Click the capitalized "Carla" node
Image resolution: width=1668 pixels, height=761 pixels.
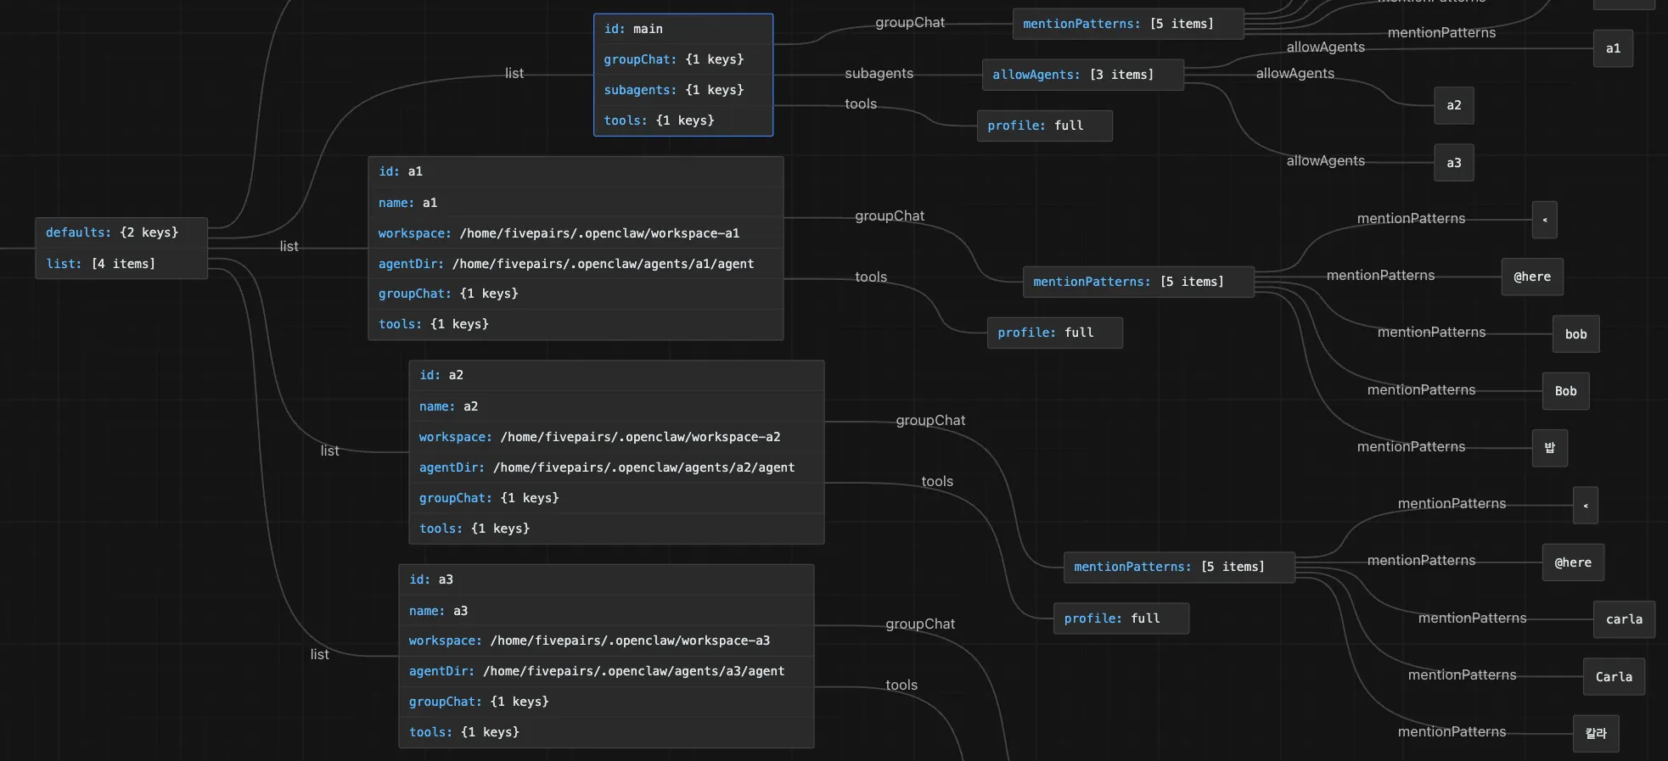pos(1613,677)
